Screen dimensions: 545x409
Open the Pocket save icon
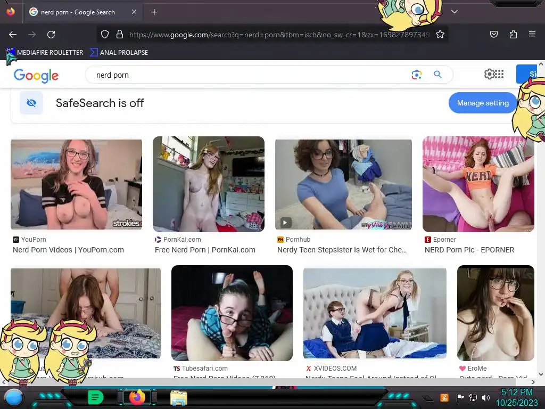(x=493, y=34)
